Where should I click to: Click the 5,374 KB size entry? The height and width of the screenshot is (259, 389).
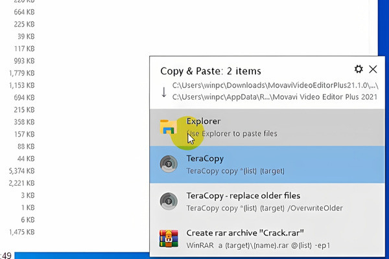pyautogui.click(x=21, y=171)
